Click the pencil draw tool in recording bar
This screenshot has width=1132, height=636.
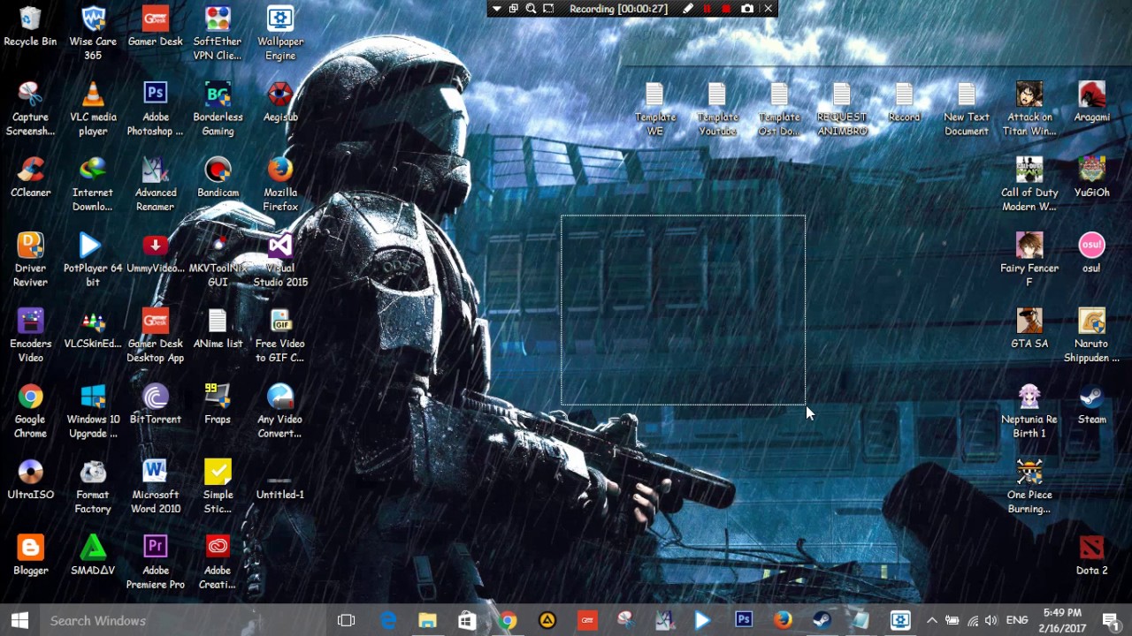coord(688,9)
